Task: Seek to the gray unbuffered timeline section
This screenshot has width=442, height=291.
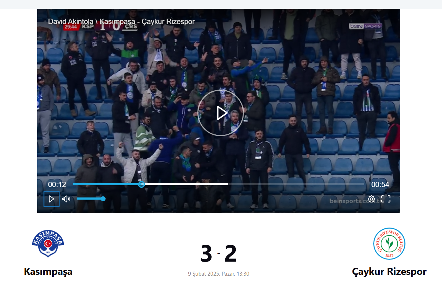Action: click(x=296, y=184)
